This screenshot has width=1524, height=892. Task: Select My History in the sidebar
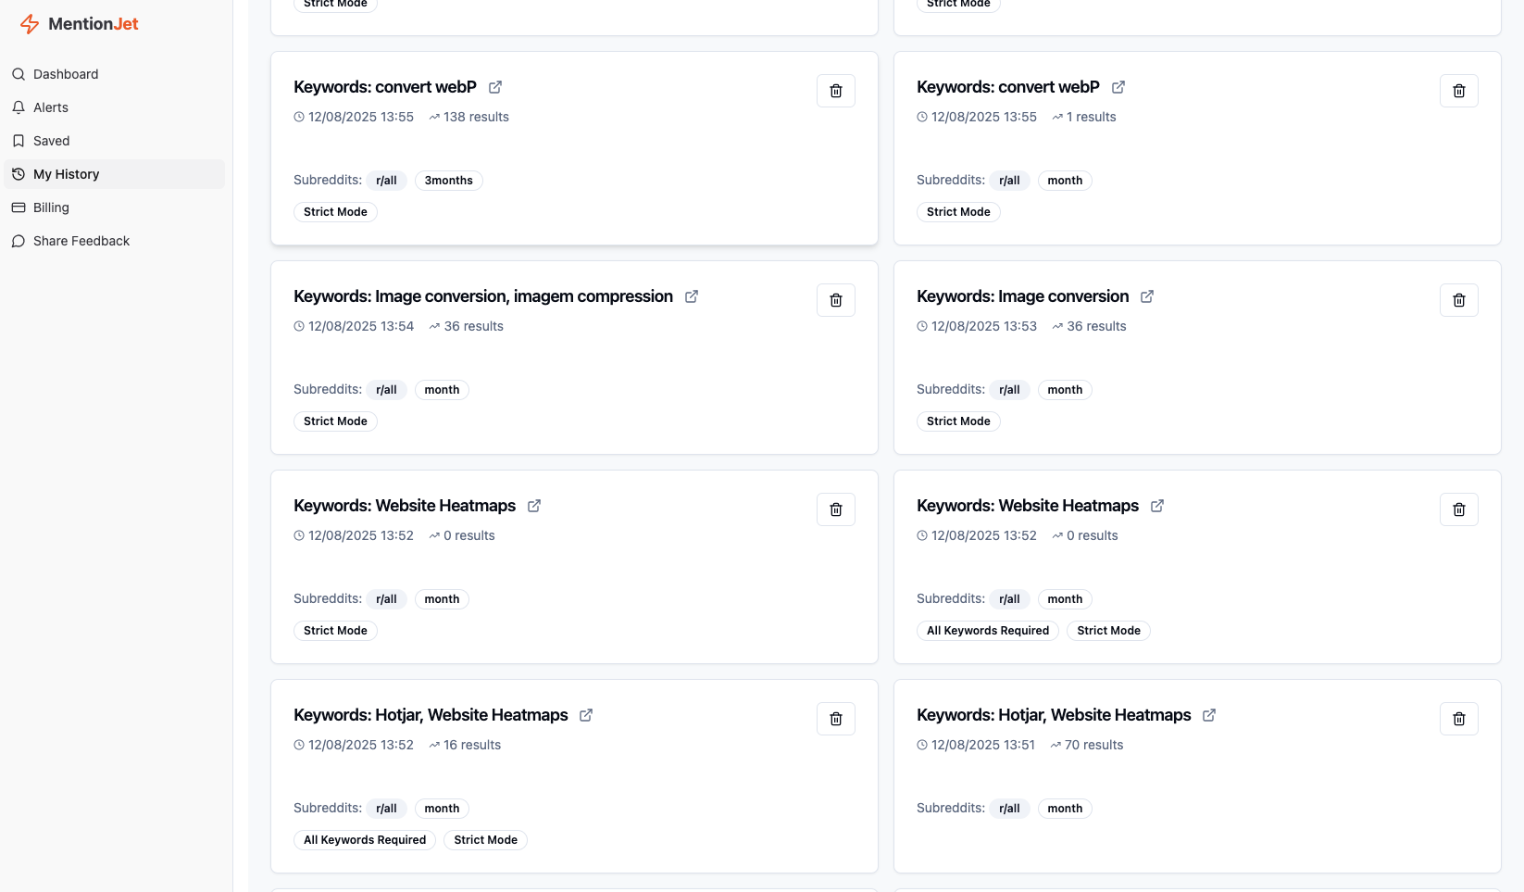tap(115, 174)
